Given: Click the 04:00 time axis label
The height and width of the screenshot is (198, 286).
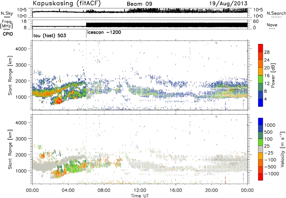Looking at the screenshot, I should (x=68, y=190).
